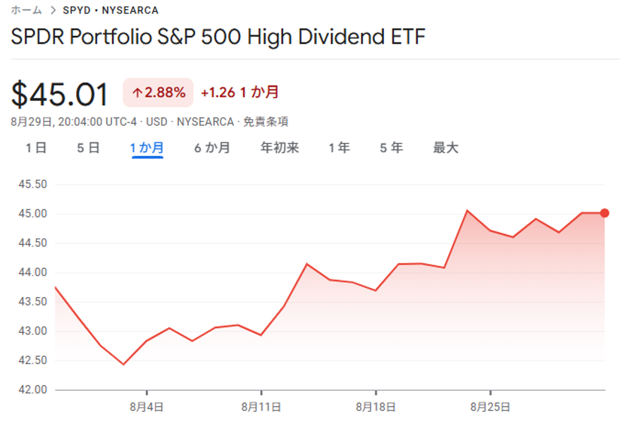Click the 8月18日 date axis marker
The height and width of the screenshot is (424, 620).
pos(376,407)
